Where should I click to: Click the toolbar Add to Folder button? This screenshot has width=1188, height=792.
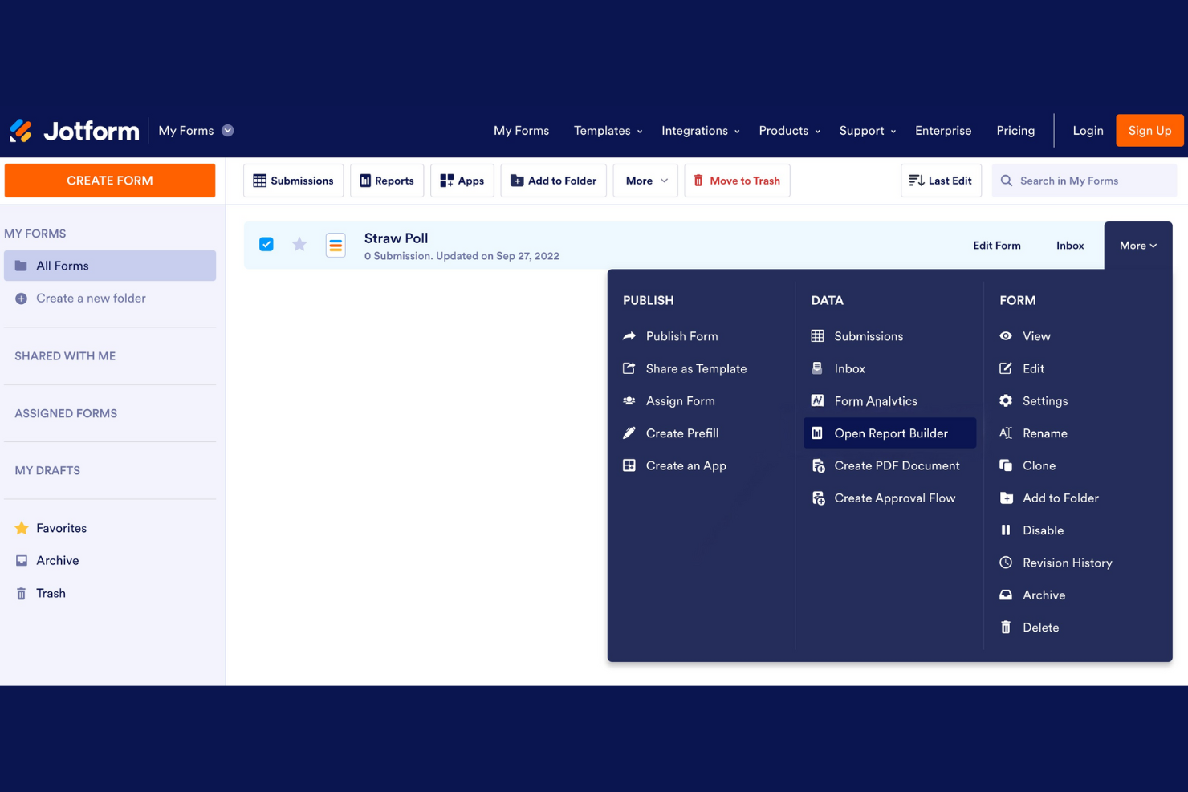point(554,181)
